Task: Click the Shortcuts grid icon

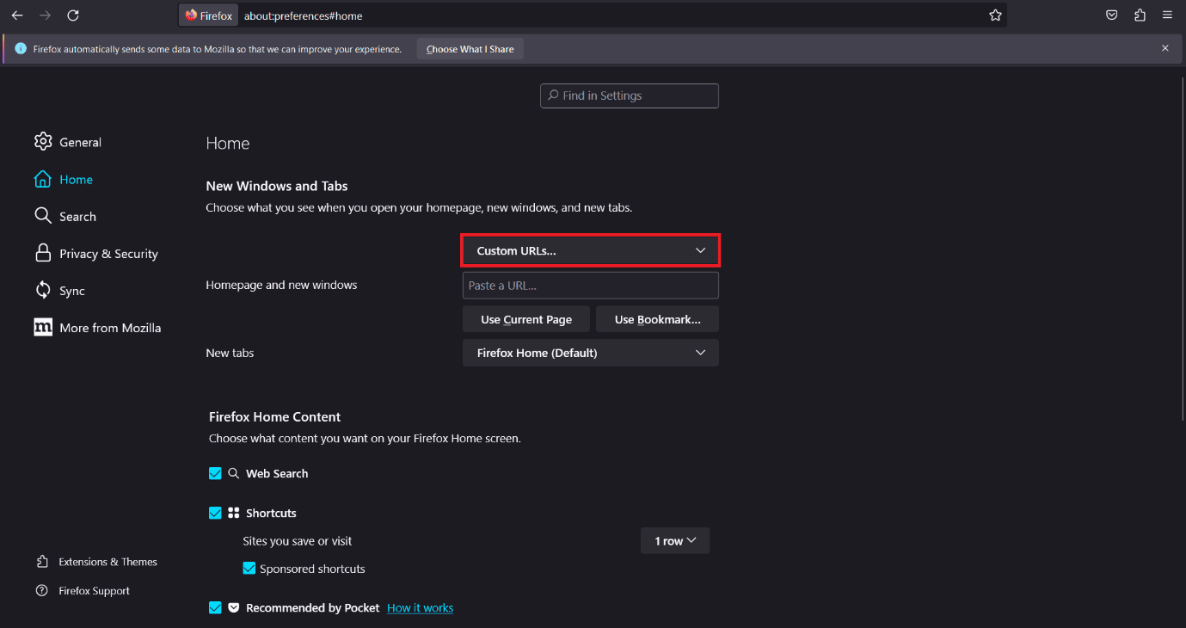Action: point(234,513)
